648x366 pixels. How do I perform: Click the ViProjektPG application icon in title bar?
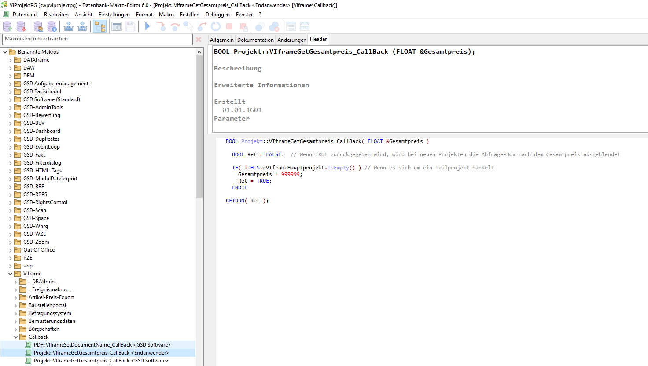pos(5,5)
